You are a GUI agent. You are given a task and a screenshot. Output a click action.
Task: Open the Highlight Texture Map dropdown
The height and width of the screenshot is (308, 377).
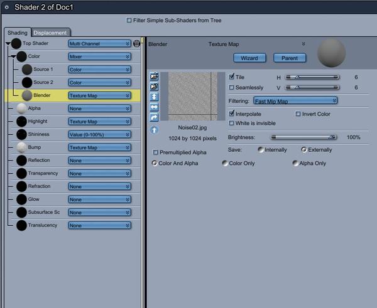[99, 121]
